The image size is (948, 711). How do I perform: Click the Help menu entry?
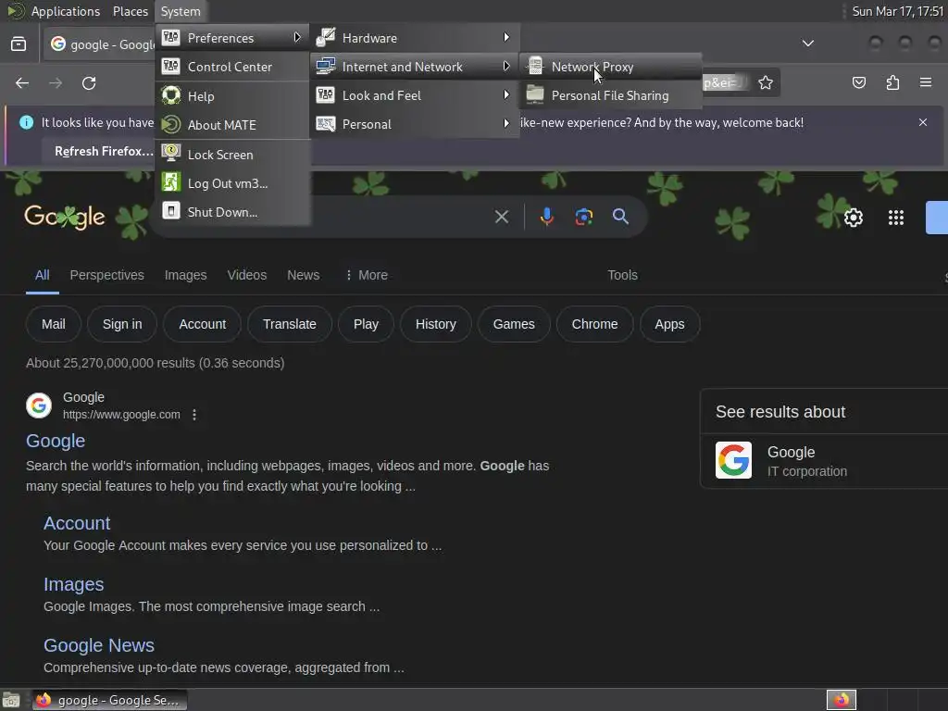point(232,96)
